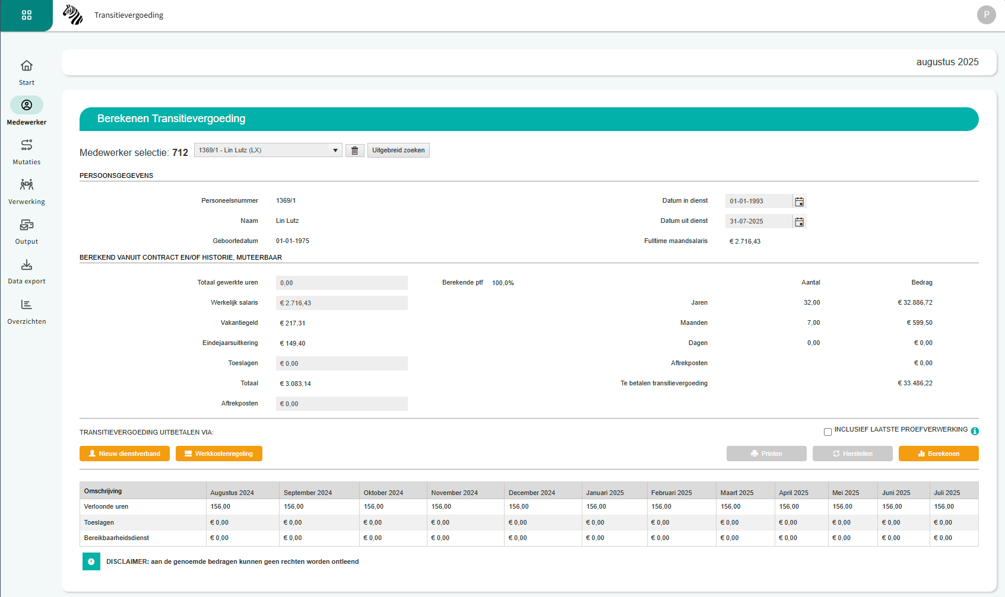This screenshot has height=597, width=1005.
Task: Click augustus 2025 period label
Action: point(947,62)
